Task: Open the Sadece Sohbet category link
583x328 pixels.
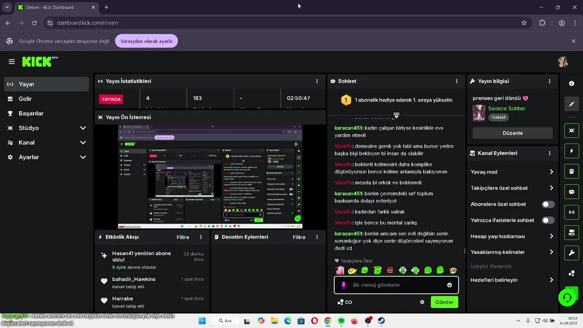Action: click(506, 108)
